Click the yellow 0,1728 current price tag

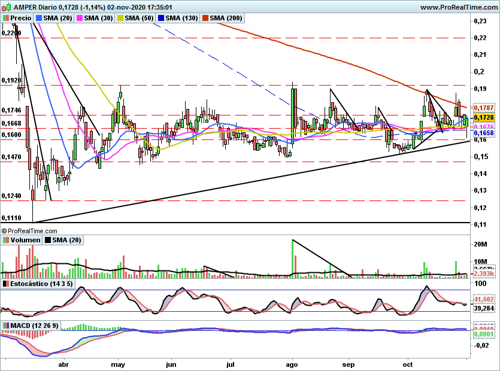click(484, 117)
